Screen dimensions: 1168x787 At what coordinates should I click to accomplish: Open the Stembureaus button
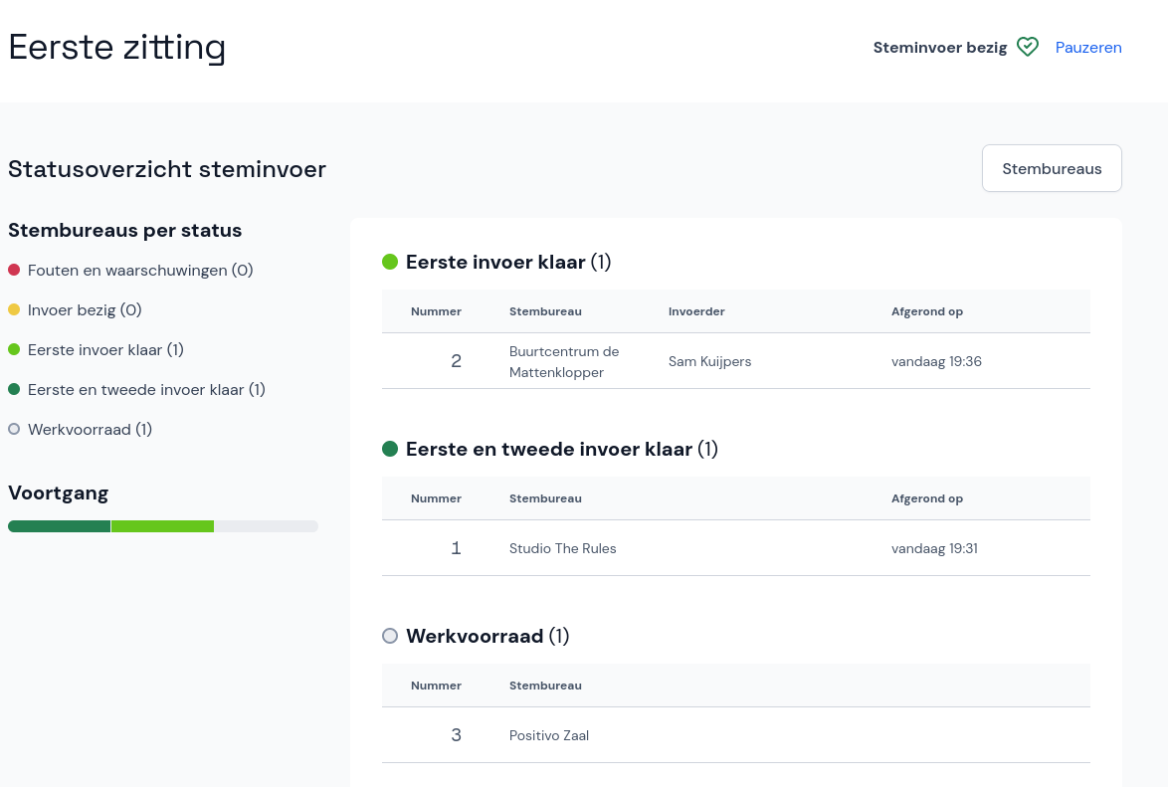point(1052,168)
